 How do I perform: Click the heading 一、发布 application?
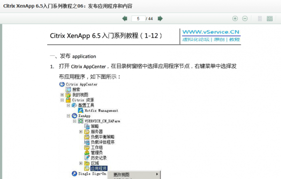[73, 56]
